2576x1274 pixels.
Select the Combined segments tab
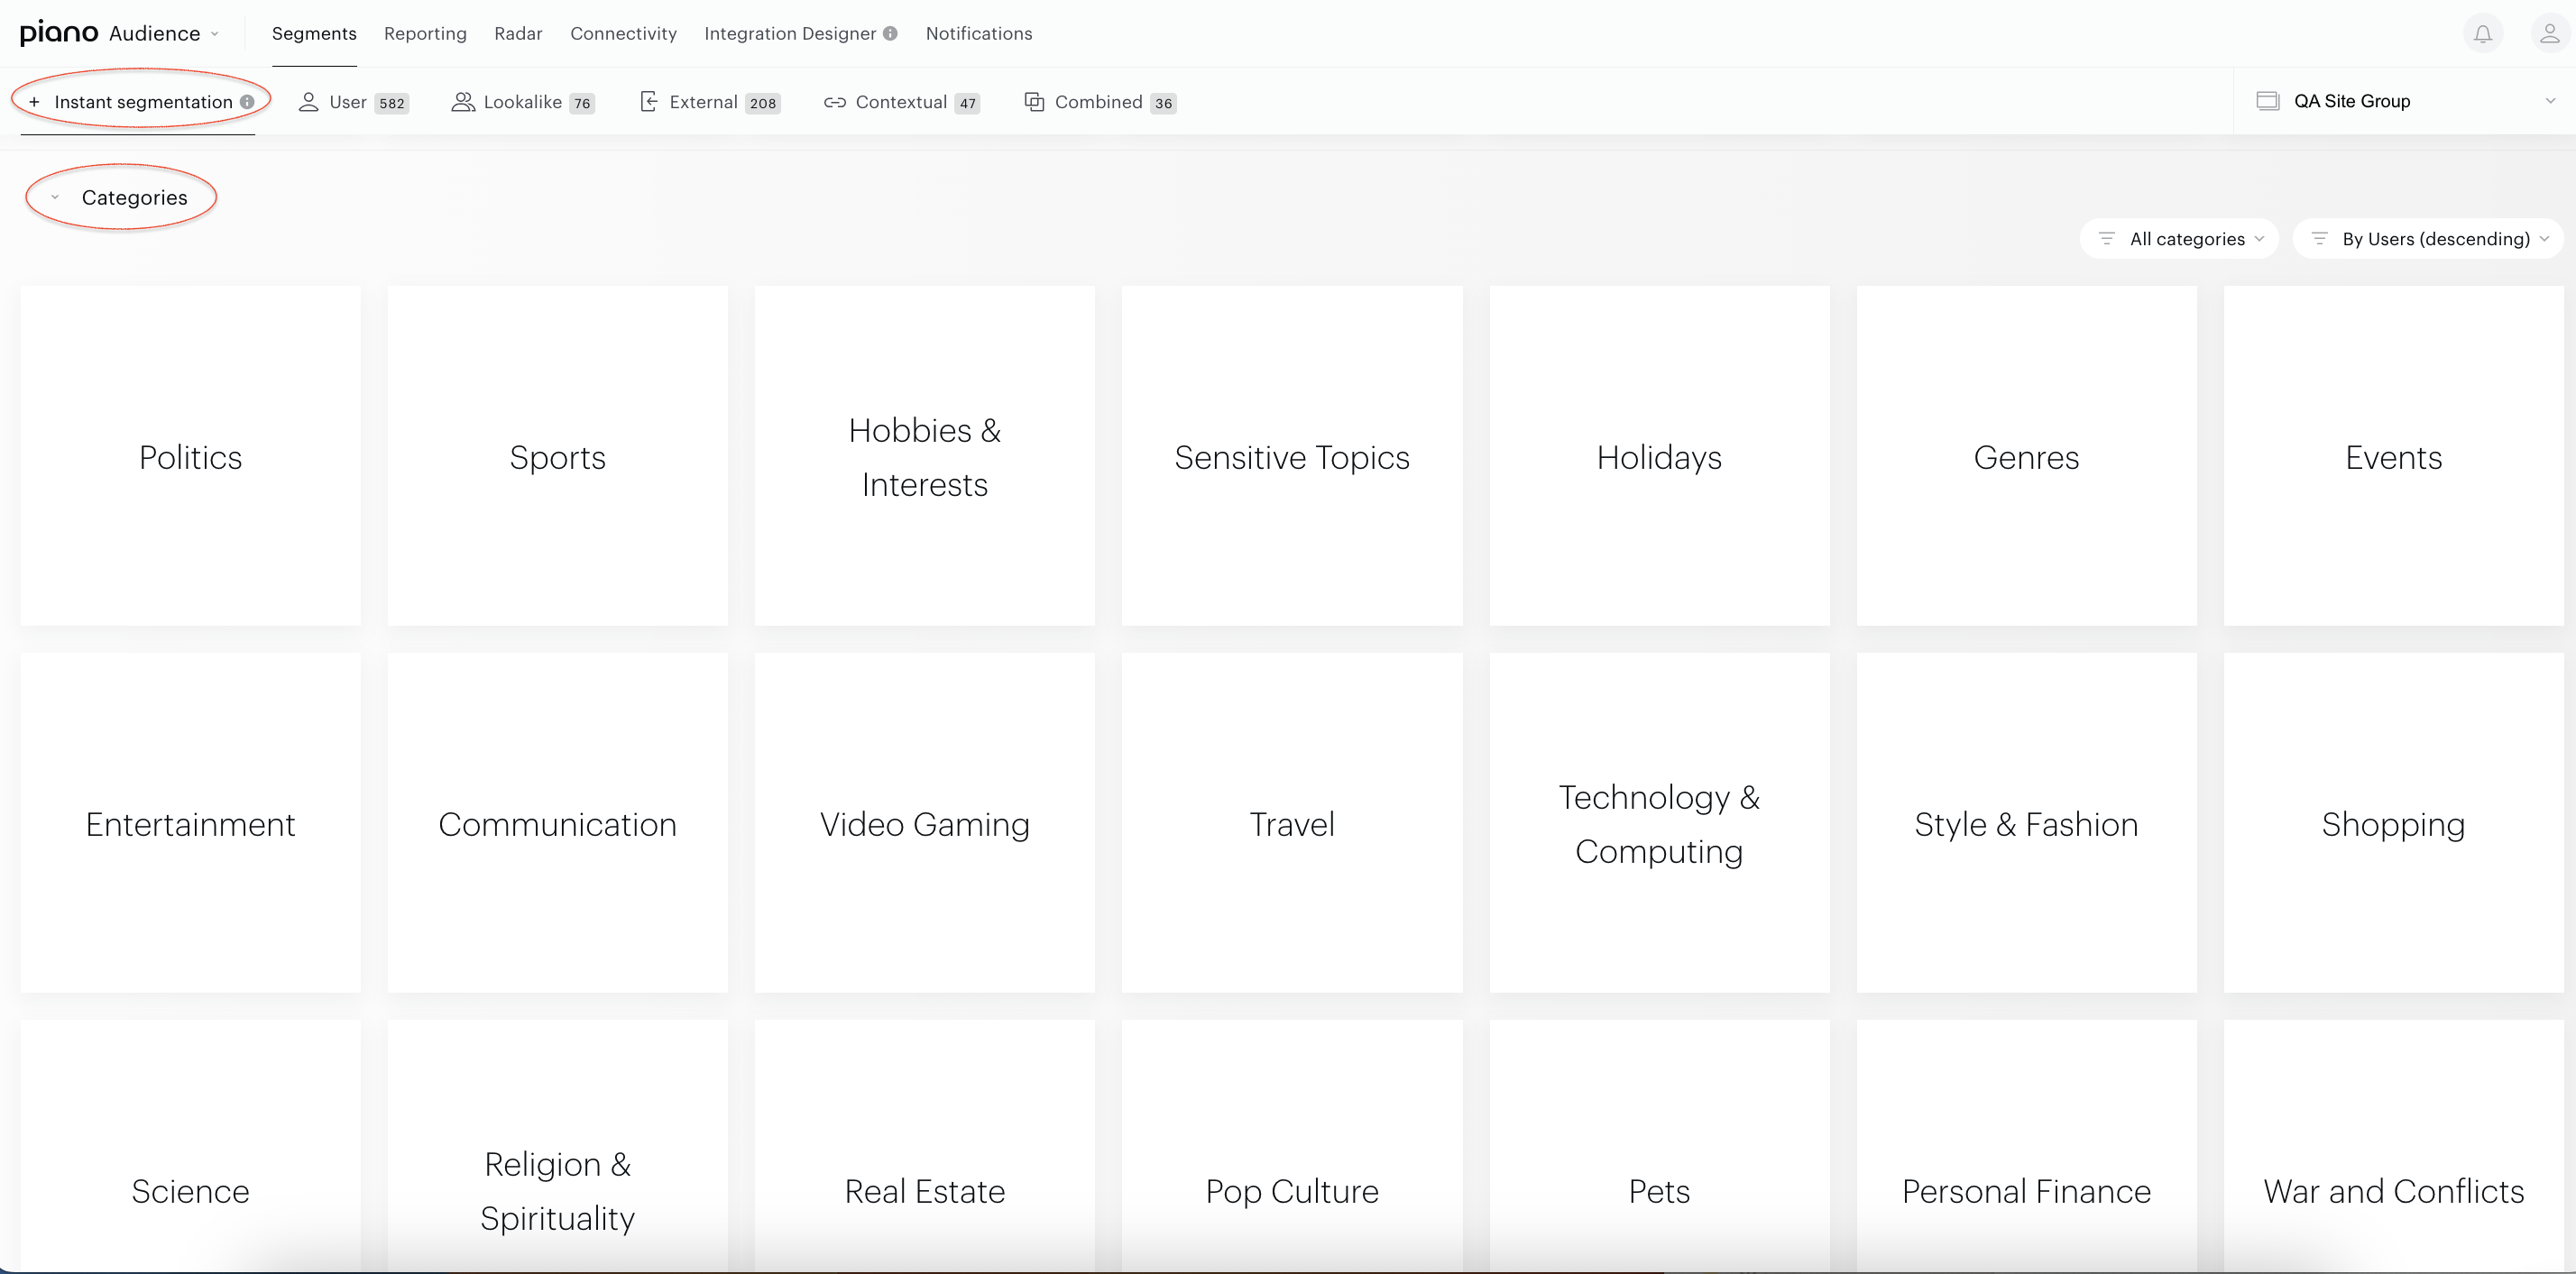pos(1100,102)
